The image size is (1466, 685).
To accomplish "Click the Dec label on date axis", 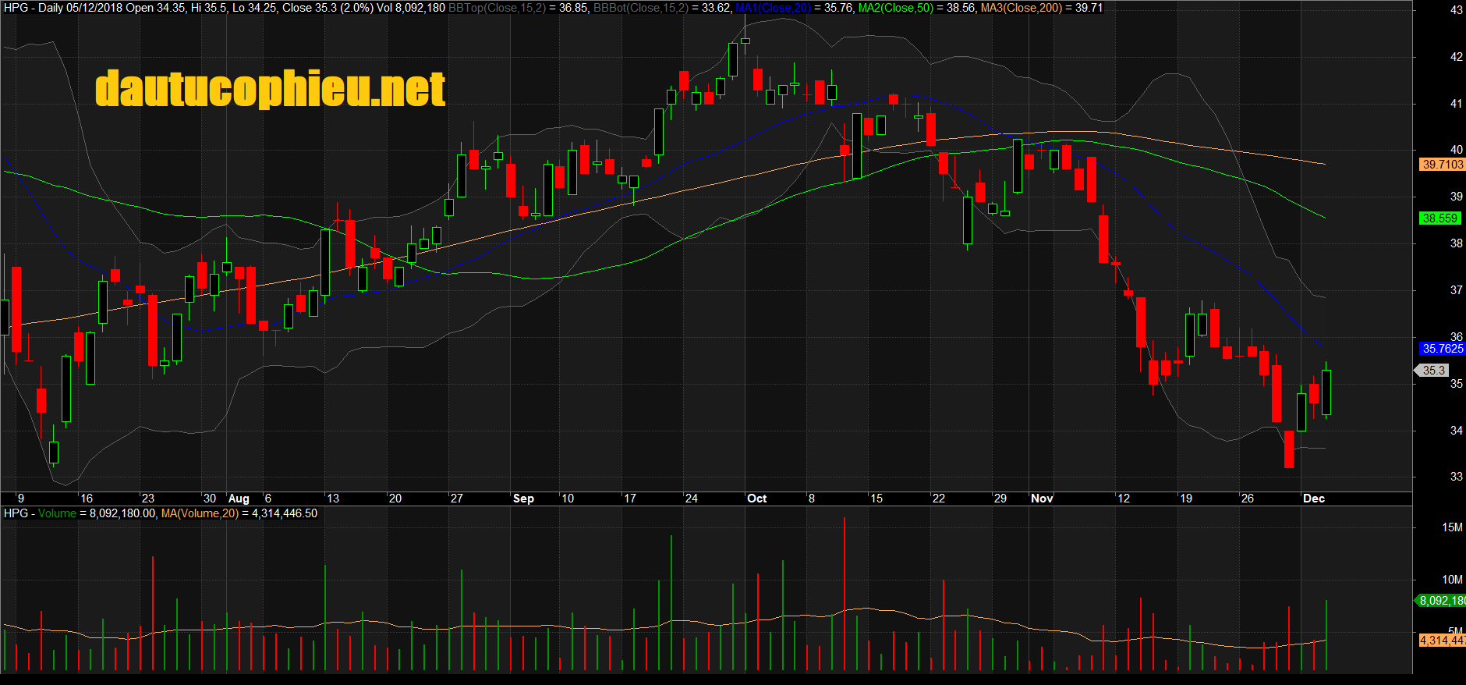I will coord(1314,499).
